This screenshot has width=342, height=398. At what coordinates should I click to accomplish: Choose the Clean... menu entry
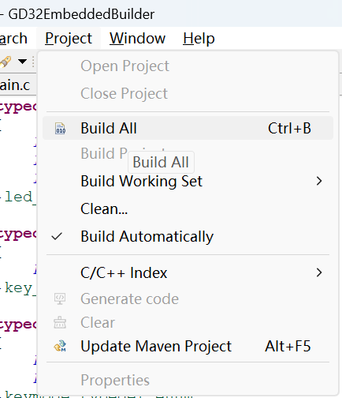point(188,208)
